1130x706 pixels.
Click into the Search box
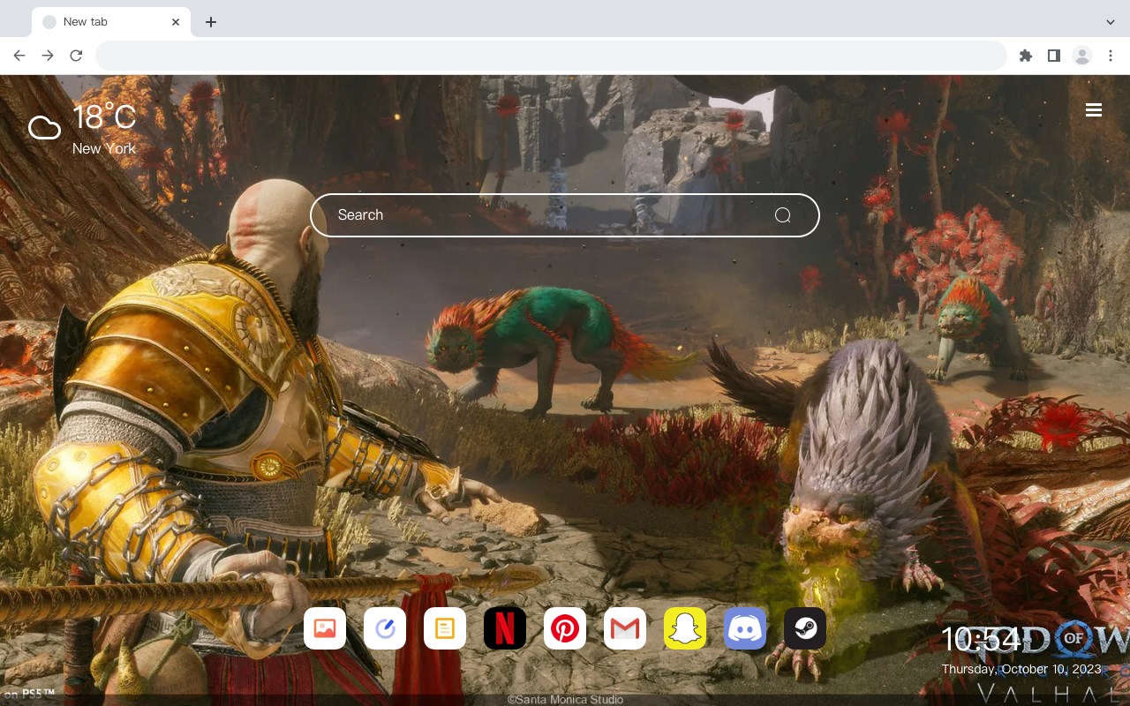pyautogui.click(x=565, y=215)
